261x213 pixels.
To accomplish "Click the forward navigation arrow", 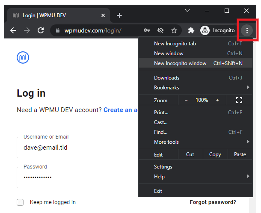I will point(27,30).
